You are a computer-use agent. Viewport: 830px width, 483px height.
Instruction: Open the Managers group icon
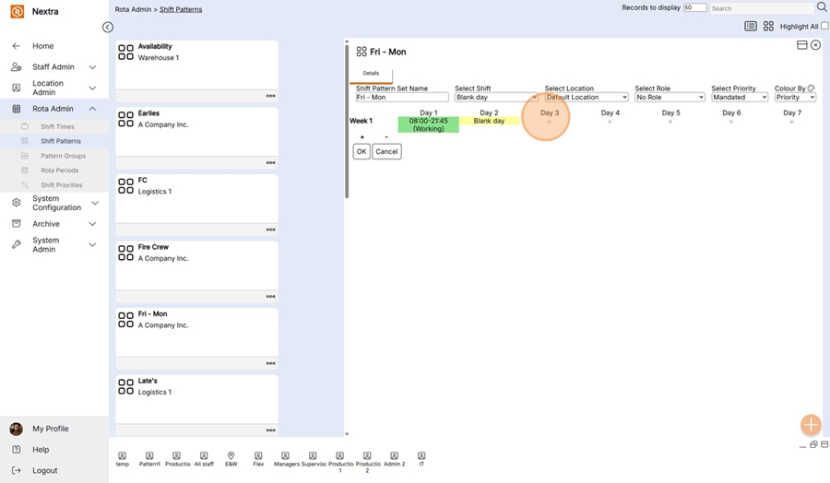pos(285,455)
